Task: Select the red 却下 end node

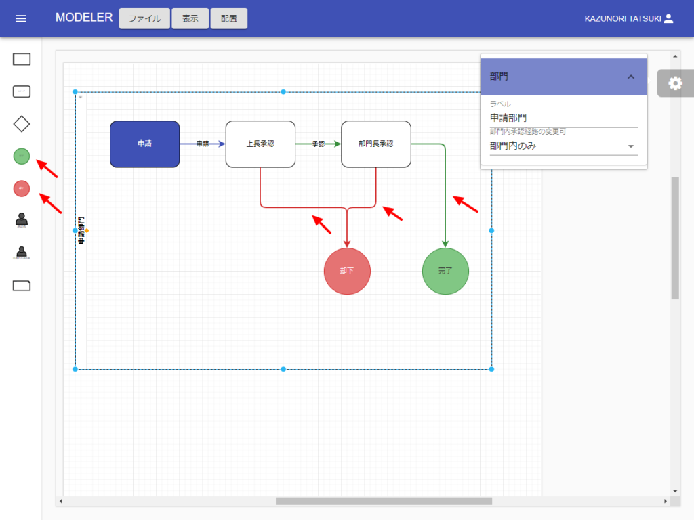Action: coord(347,271)
